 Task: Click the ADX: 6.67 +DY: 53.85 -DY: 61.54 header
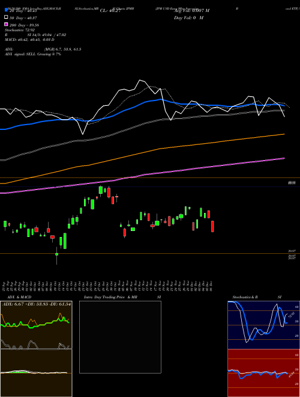click(x=37, y=304)
